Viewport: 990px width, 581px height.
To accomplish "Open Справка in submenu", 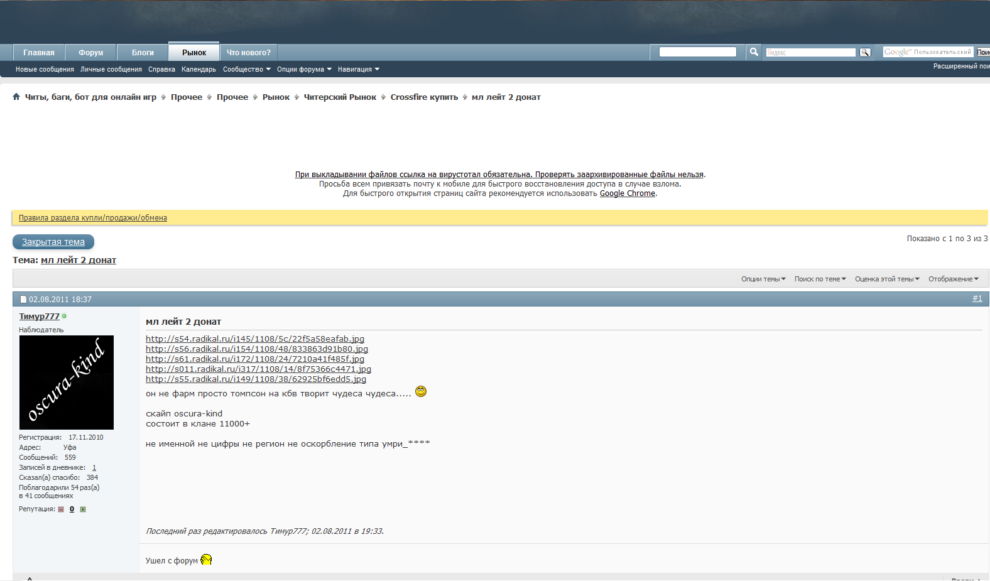I will pyautogui.click(x=161, y=69).
